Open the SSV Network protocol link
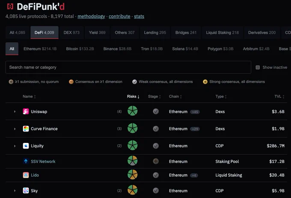The height and width of the screenshot is (198, 291). point(43,162)
